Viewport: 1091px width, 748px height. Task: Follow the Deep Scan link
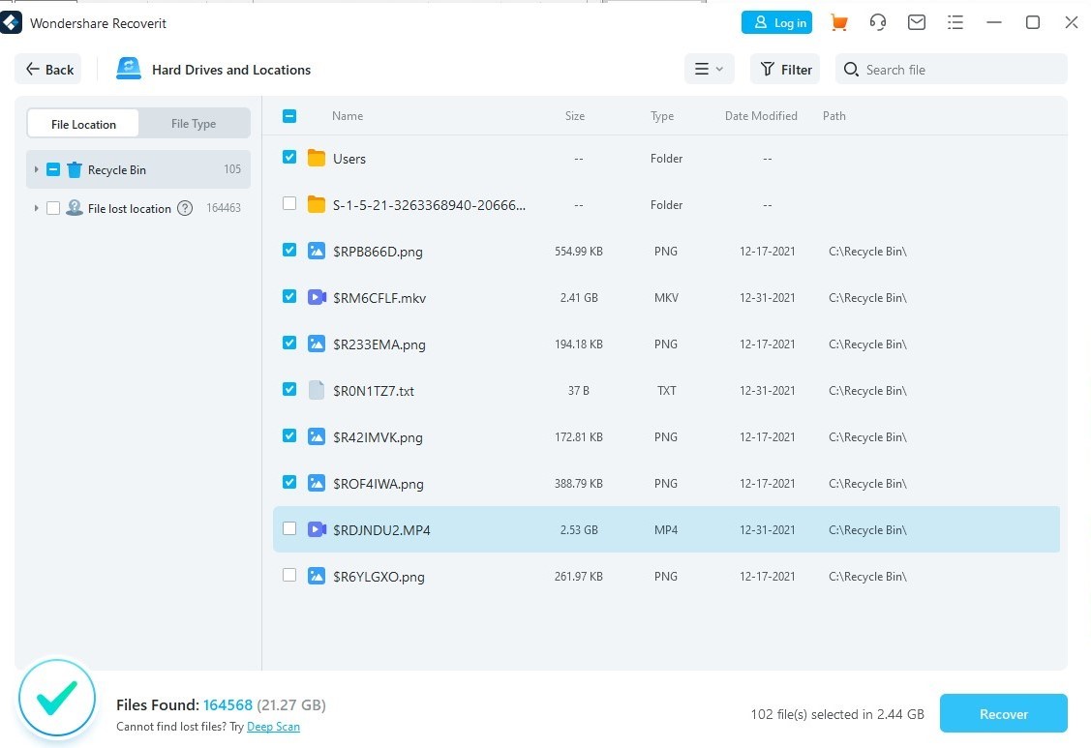[273, 727]
